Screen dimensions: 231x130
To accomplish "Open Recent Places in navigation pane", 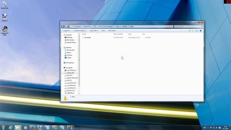I will [x=71, y=43].
